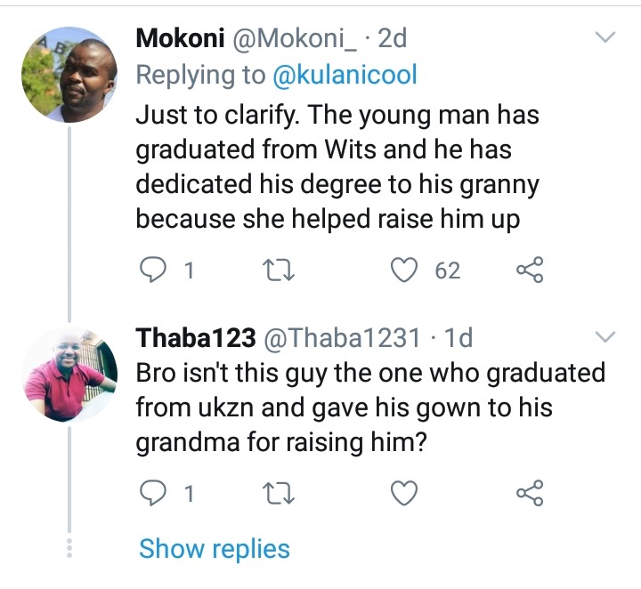Open Mokoni display name profile
This screenshot has width=641, height=589.
180,38
